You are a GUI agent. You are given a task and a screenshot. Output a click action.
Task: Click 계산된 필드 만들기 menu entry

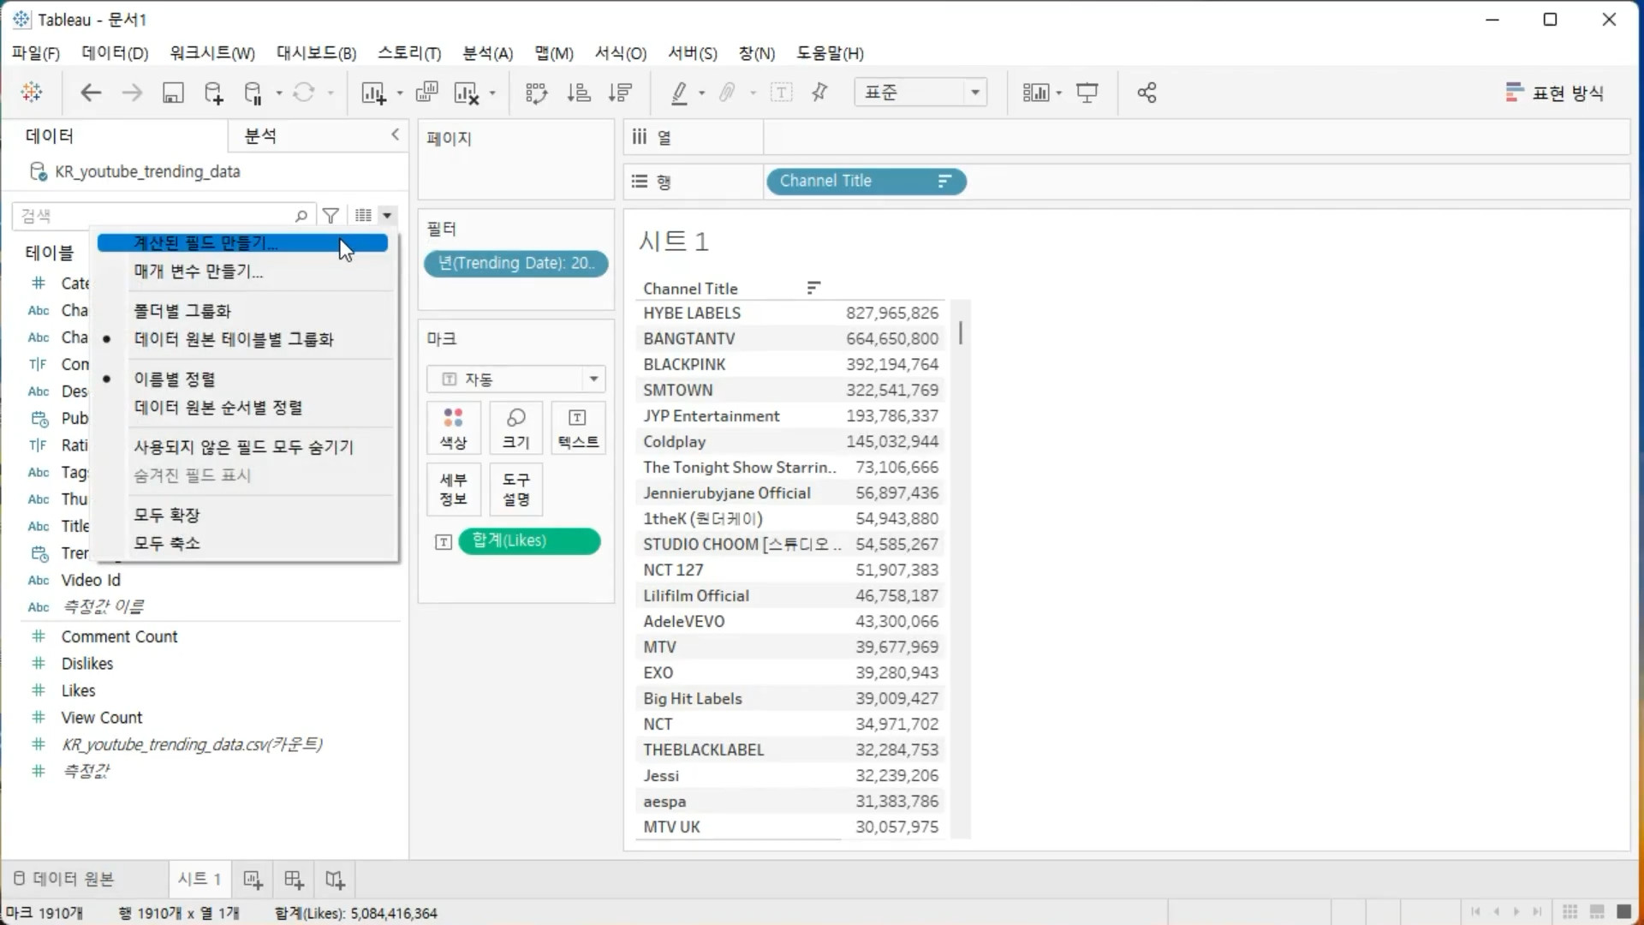click(205, 243)
